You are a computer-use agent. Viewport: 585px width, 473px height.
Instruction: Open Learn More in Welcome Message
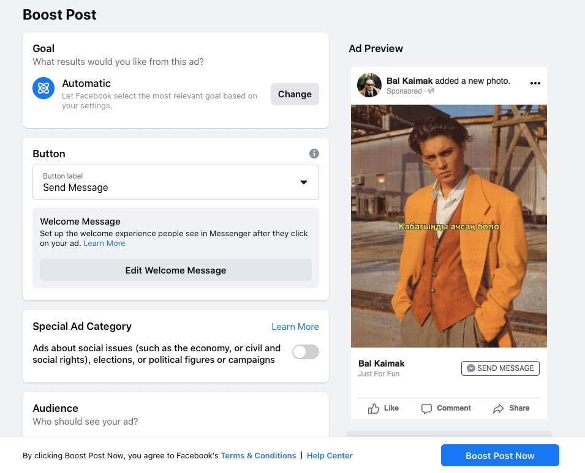105,244
